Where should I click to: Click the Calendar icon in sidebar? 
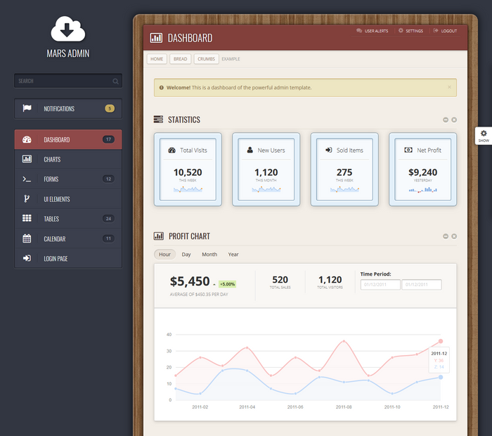click(27, 238)
